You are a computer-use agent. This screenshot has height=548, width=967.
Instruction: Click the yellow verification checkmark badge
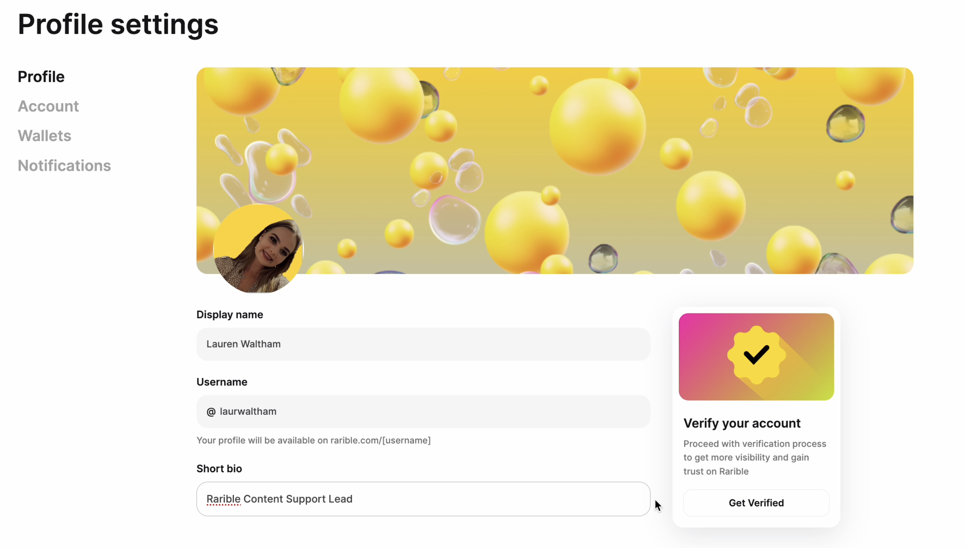click(x=756, y=355)
